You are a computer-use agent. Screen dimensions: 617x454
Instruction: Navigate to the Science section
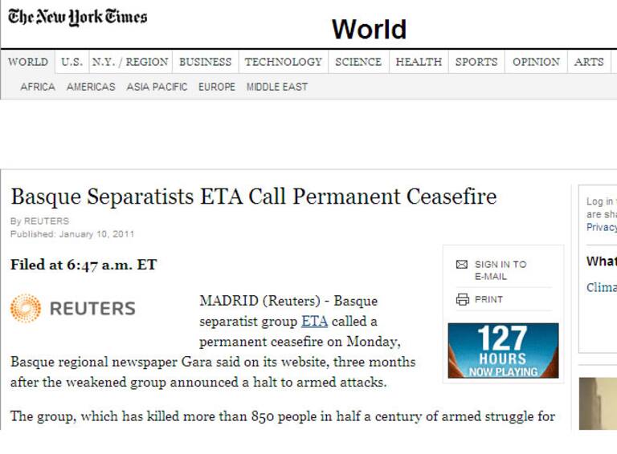[x=358, y=62]
